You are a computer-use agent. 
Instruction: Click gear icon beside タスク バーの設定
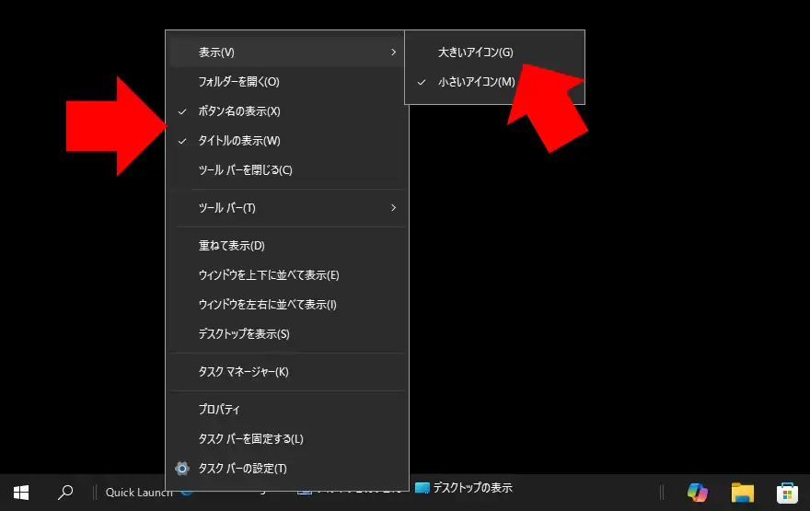(182, 468)
